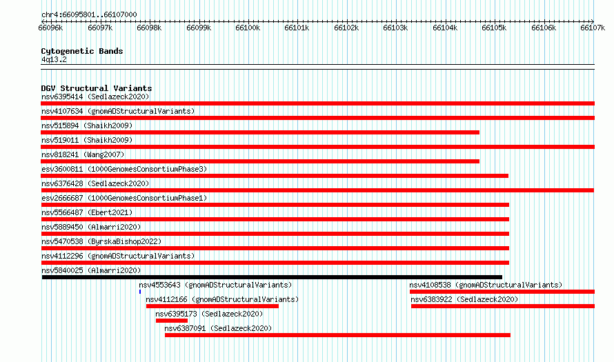
Task: Open variant label esv3600811 (1000GenomesConsortiumPhase3)
Action: [x=124, y=169]
